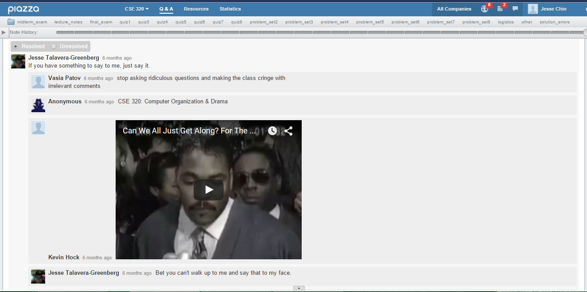Click the midterm_exam folder icon
The image size is (587, 292).
(11, 22)
